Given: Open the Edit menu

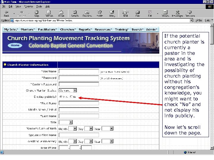Looking at the screenshot, I should 10,7.
